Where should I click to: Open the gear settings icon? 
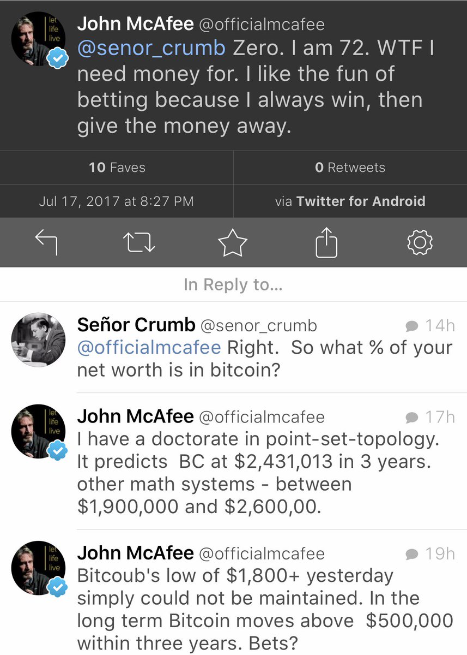(420, 242)
